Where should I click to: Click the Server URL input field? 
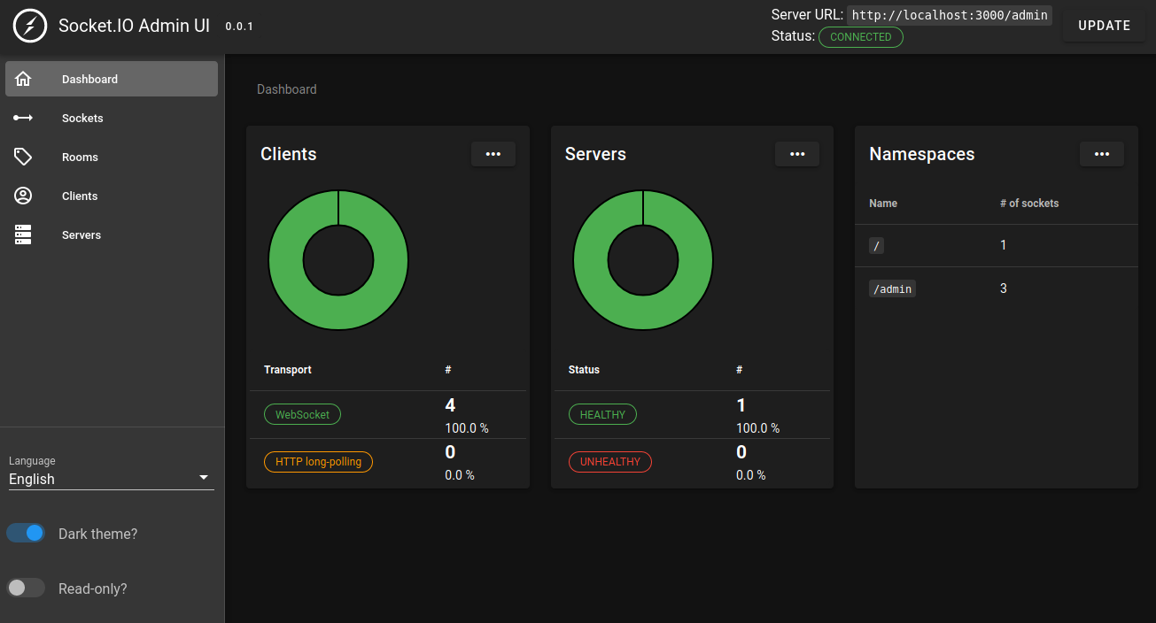tap(948, 15)
